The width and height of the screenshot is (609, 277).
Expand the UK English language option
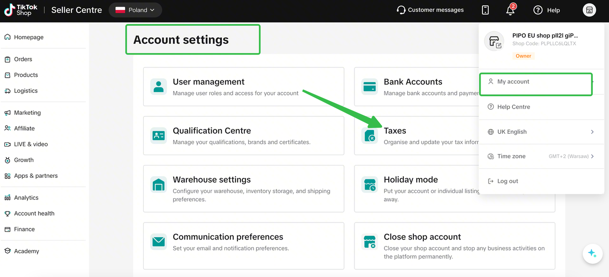click(x=541, y=132)
